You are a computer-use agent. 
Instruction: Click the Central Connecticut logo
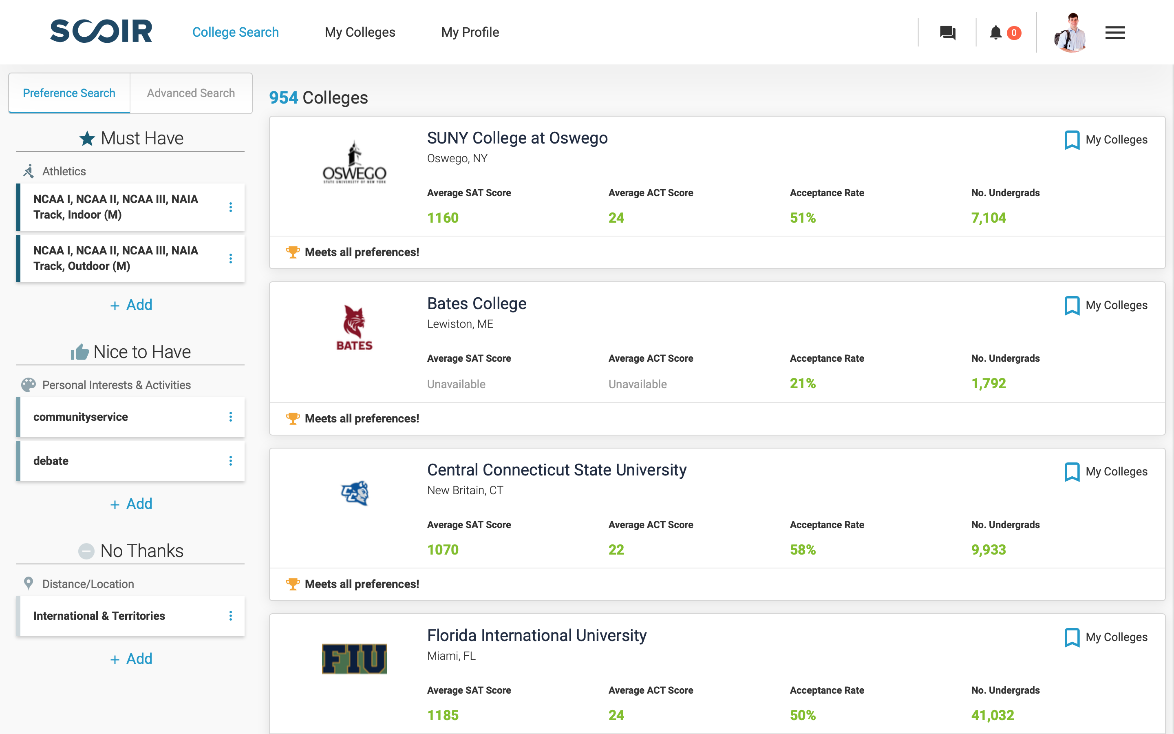click(x=355, y=493)
